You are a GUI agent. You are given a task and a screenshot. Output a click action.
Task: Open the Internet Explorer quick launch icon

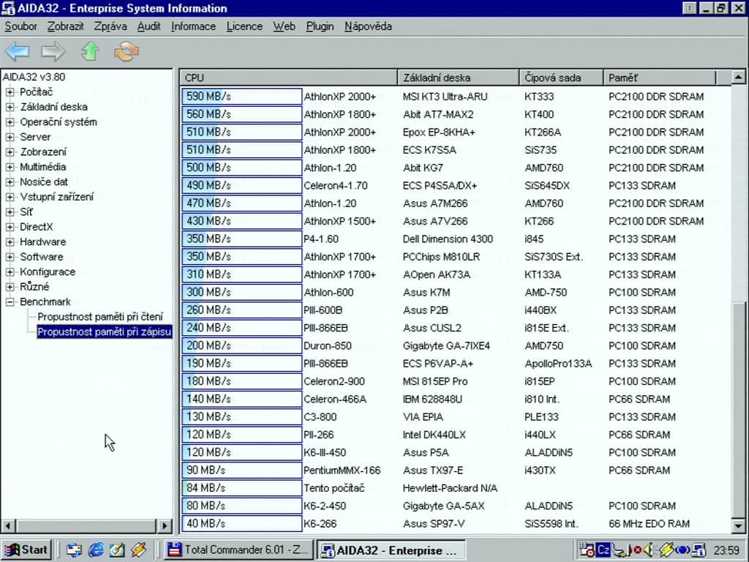[96, 550]
